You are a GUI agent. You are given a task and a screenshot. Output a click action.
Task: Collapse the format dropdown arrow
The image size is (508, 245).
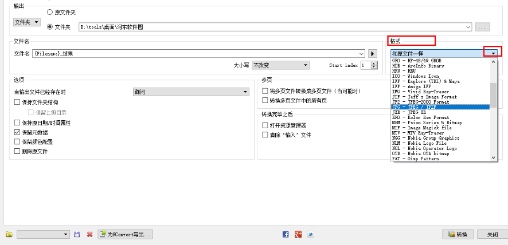(493, 53)
